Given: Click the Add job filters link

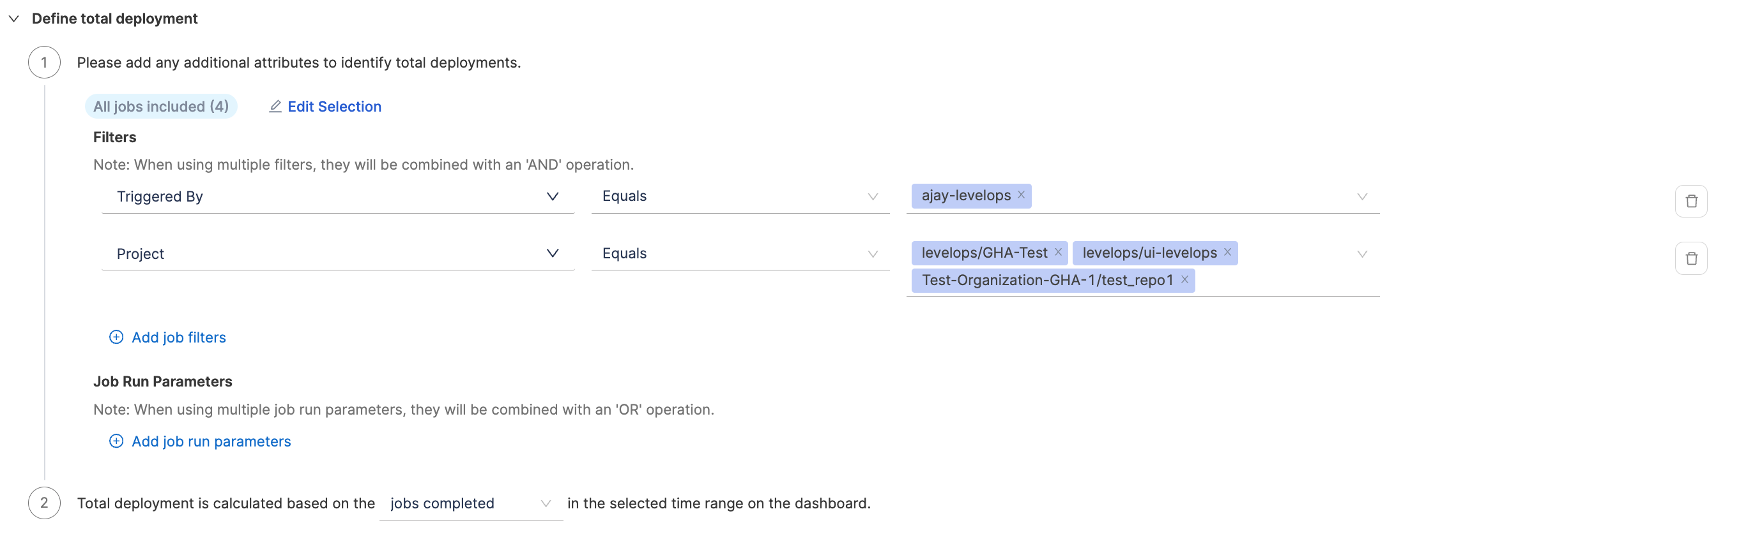Looking at the screenshot, I should click(x=178, y=337).
